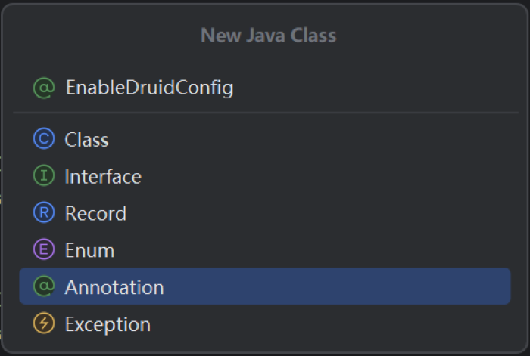The image size is (530, 356).
Task: Click the purple E Enum icon
Action: pyautogui.click(x=45, y=250)
